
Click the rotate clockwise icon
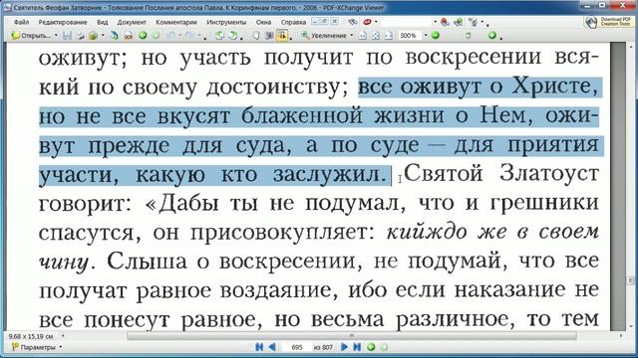(232, 36)
